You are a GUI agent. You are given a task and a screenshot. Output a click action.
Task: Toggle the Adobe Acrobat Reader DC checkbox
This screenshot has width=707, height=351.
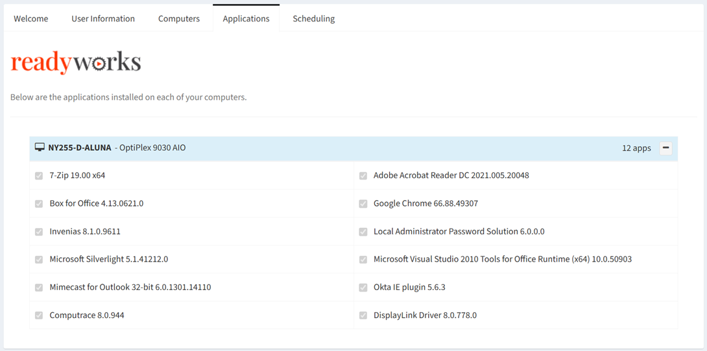(x=363, y=175)
